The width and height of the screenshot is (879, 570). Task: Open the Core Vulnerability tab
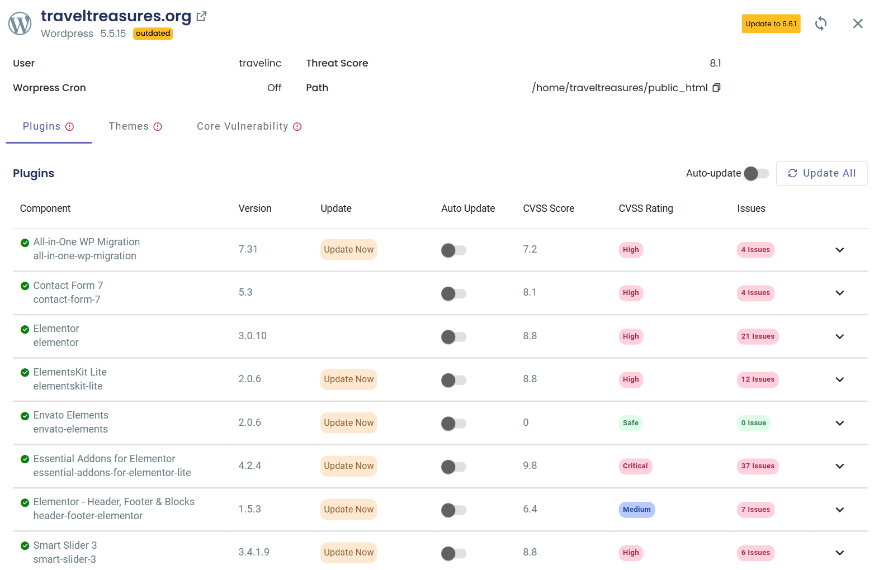249,127
